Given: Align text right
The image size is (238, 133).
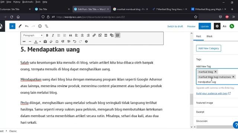Looking at the screenshot, I should coord(88,35).
